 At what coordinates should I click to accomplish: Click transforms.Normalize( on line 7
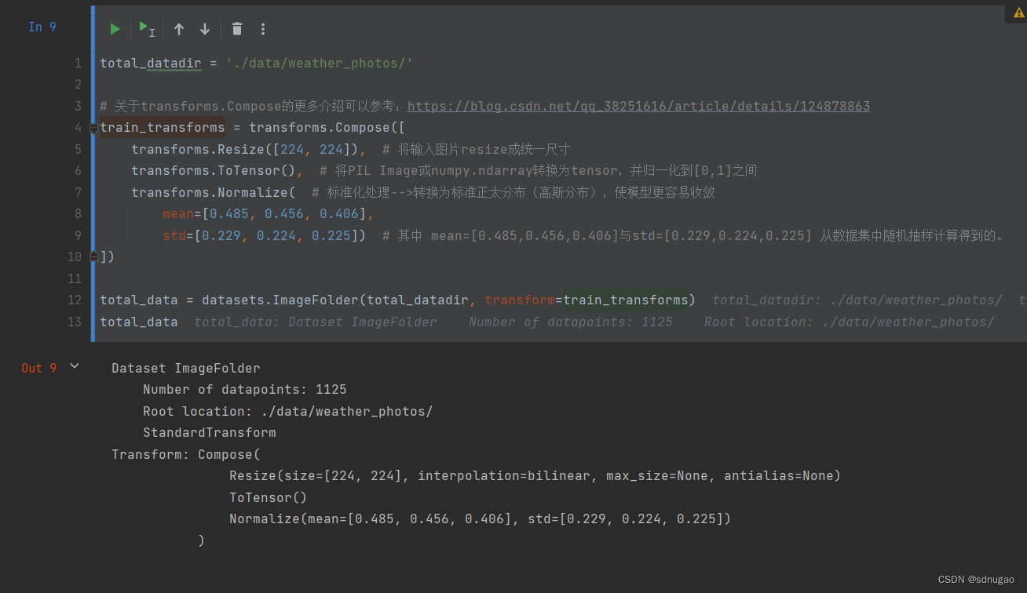(x=214, y=192)
